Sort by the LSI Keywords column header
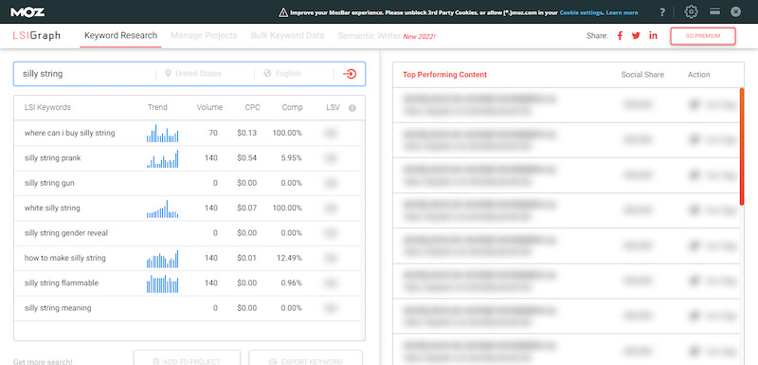Image resolution: width=758 pixels, height=365 pixels. coord(47,107)
